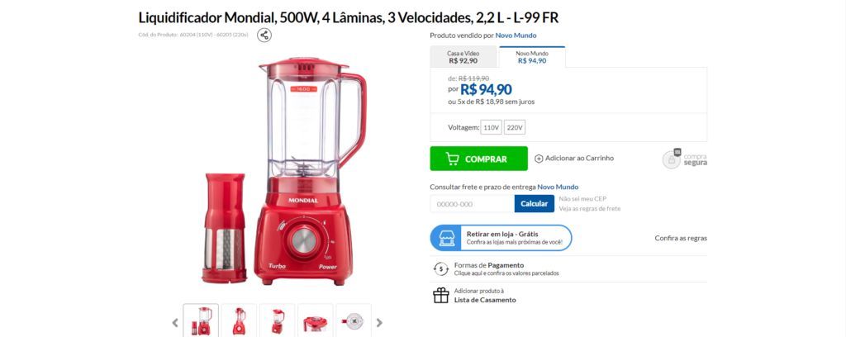Click the gift icon for Lista de Casamento
This screenshot has width=846, height=337.
(x=441, y=295)
